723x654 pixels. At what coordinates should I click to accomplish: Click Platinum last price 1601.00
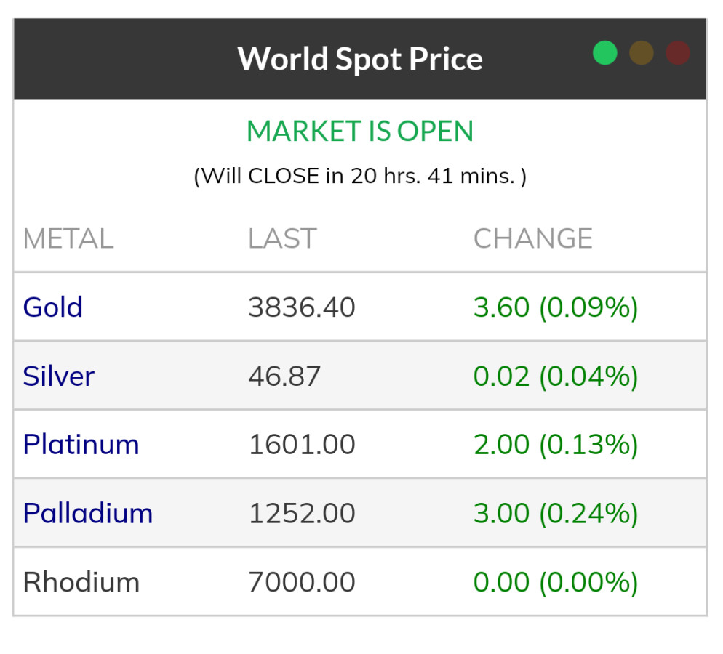[301, 445]
